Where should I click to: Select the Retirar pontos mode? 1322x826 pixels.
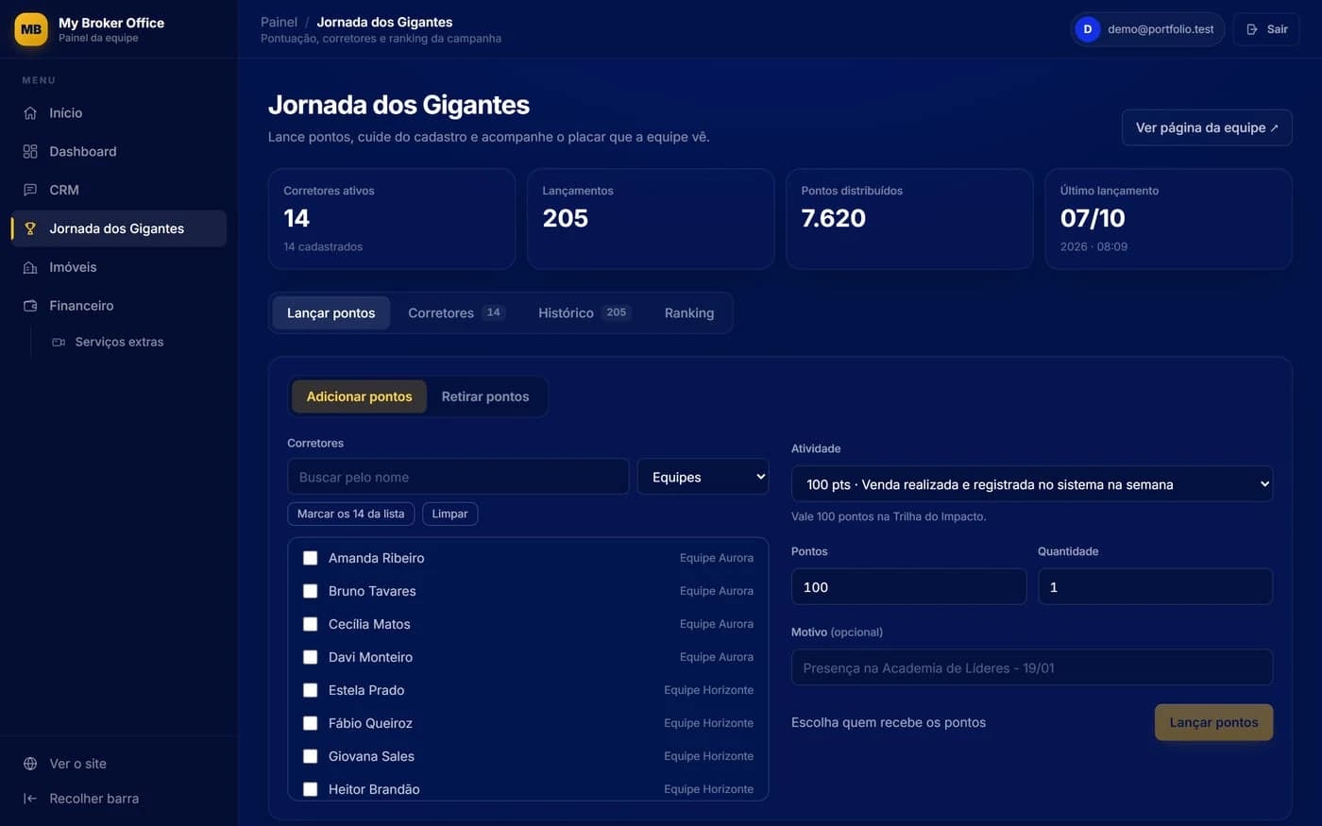(485, 397)
